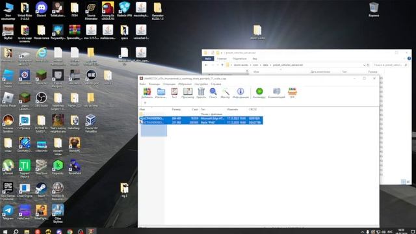Click the Explorer Back arrow button
Screen dimensions: 416x234
pyautogui.click(x=206, y=65)
